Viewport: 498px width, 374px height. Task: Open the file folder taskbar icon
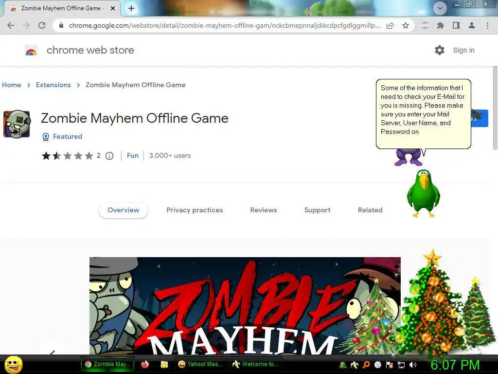(x=164, y=364)
